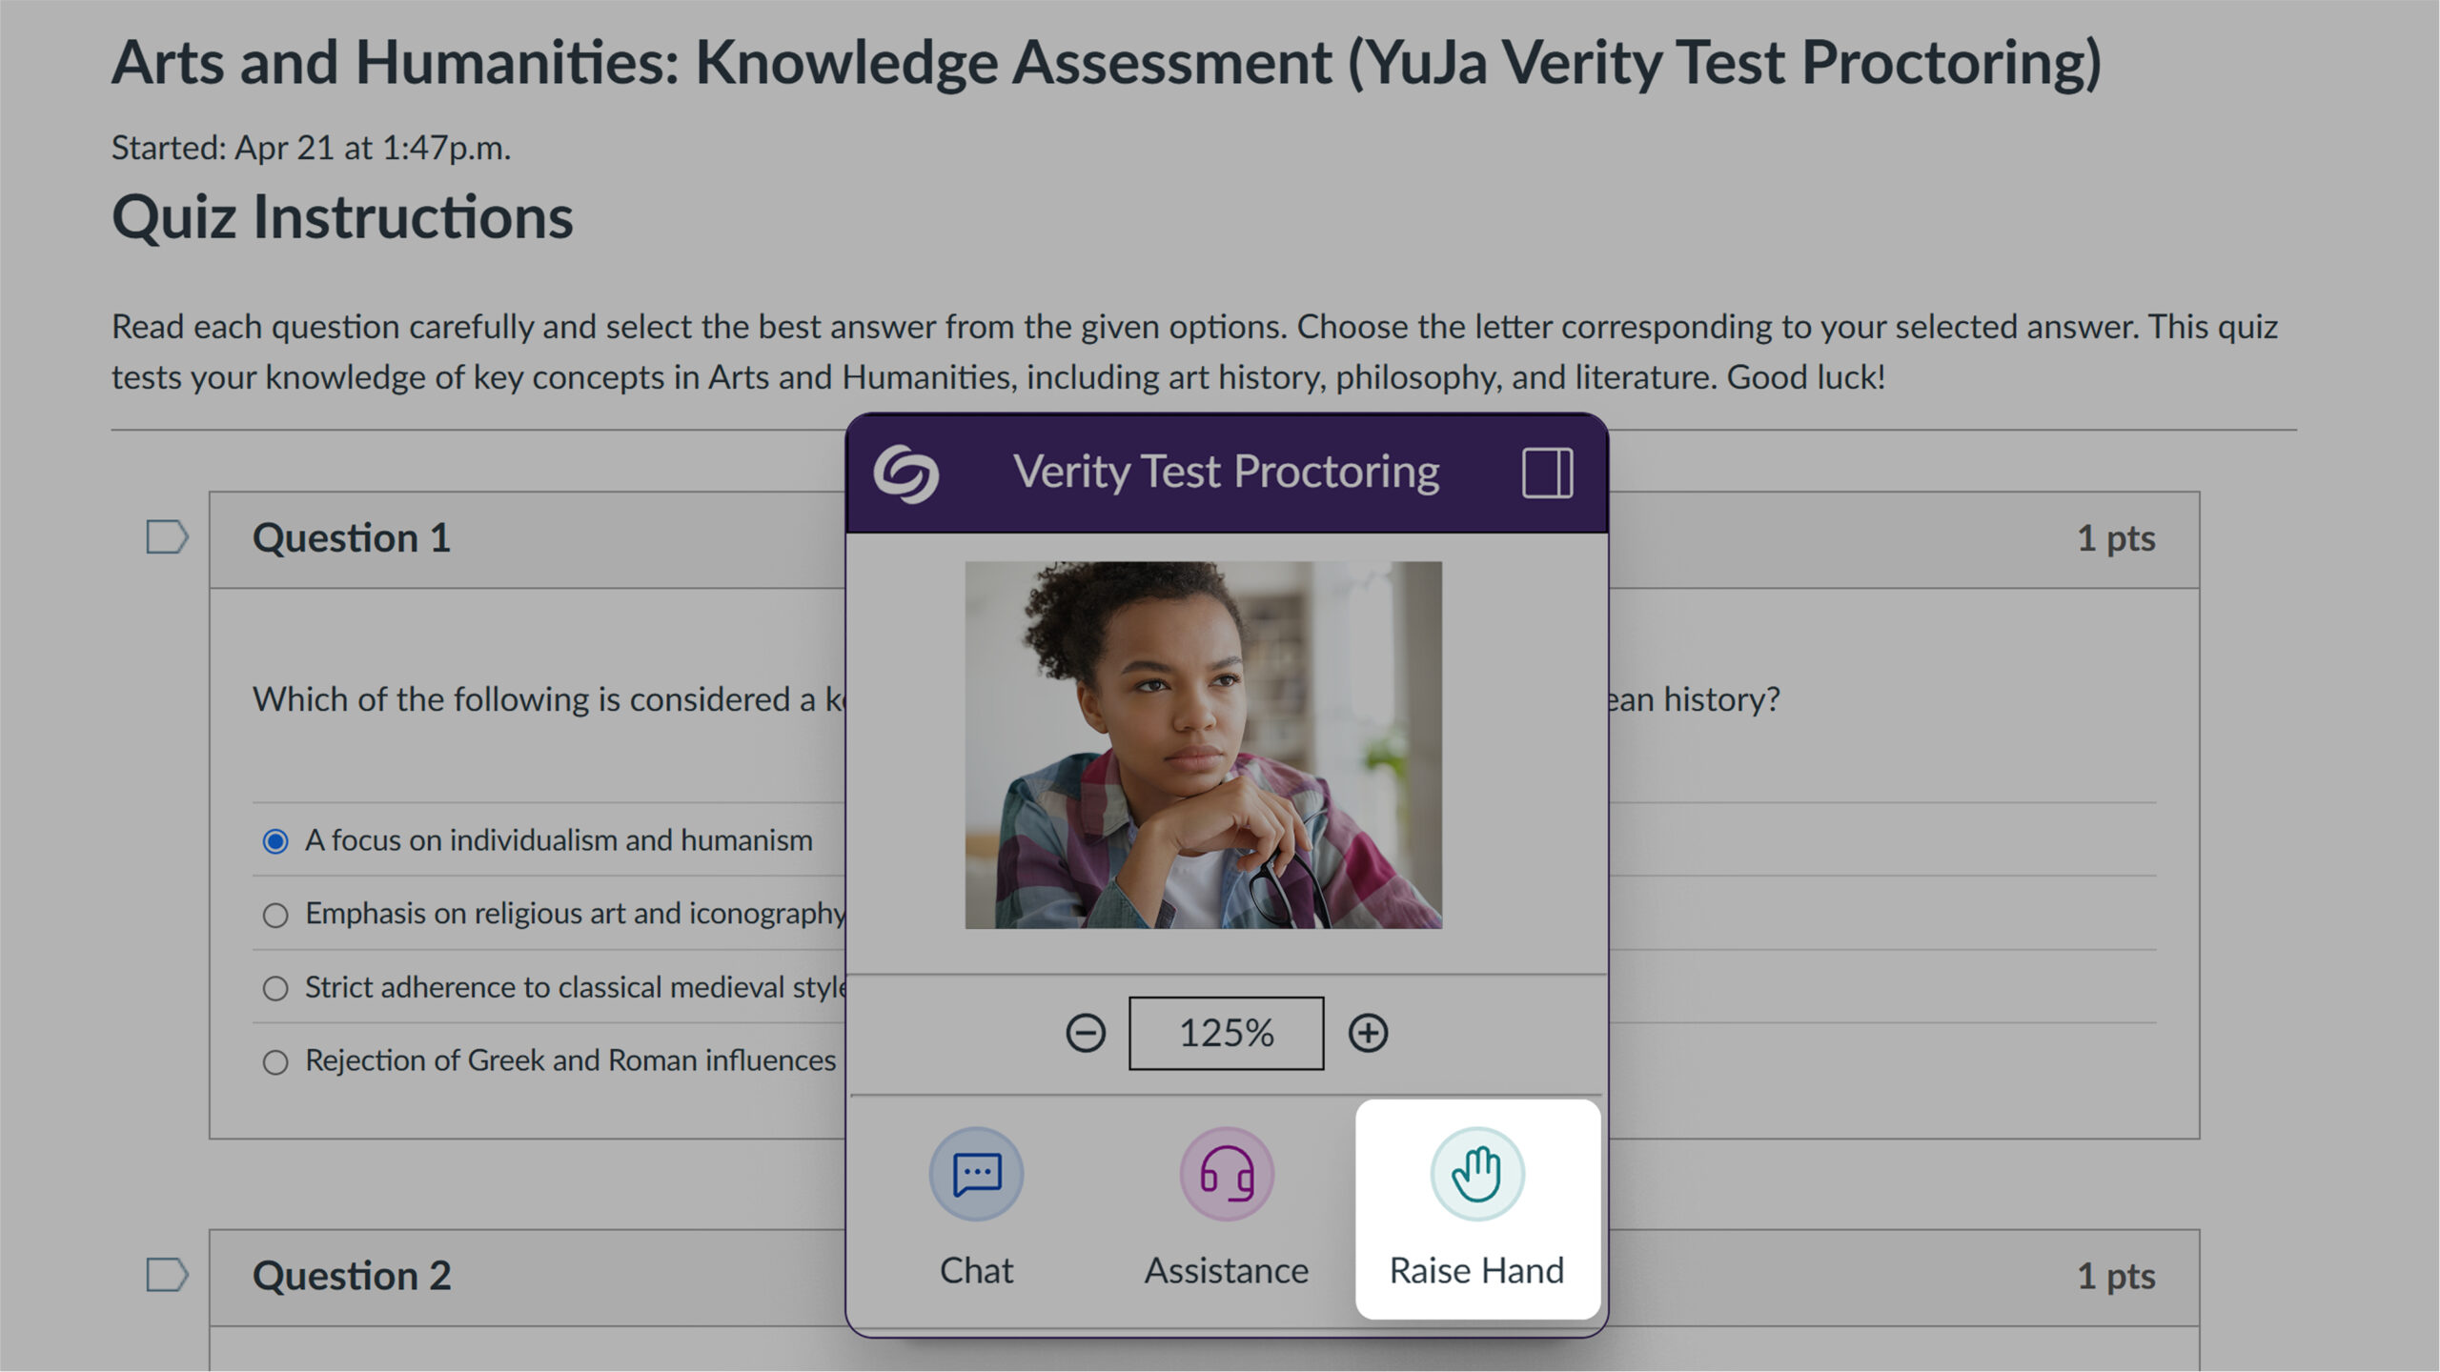Click the 'Raise Hand' text label
The width and height of the screenshot is (2440, 1372).
click(1476, 1271)
